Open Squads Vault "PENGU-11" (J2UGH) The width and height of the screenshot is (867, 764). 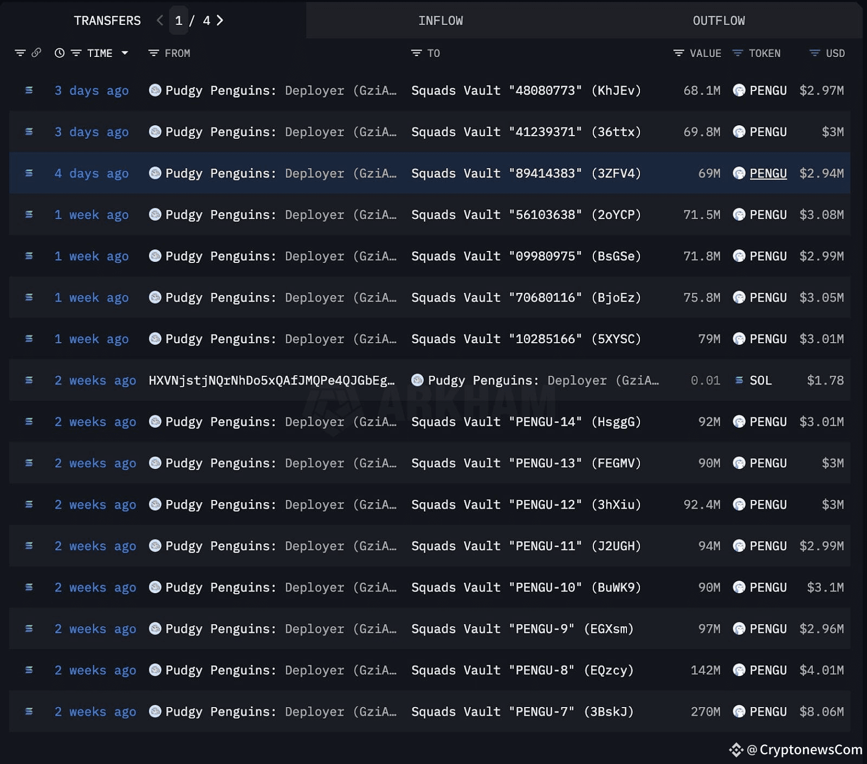[x=526, y=546]
